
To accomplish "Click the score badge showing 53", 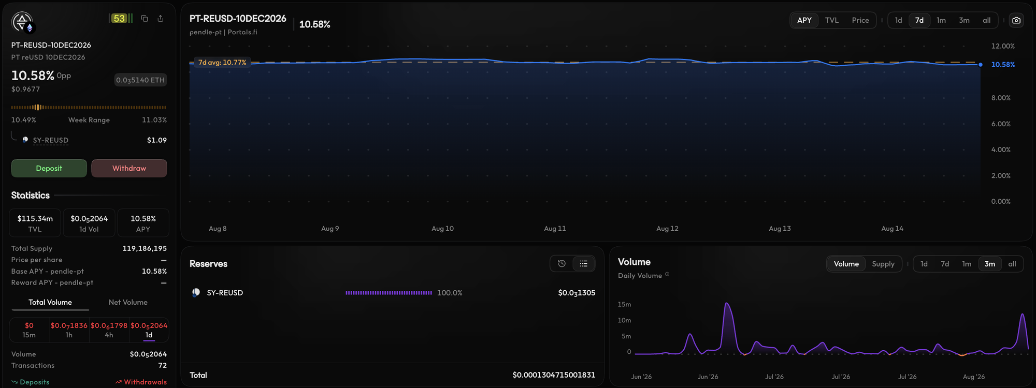I will click(x=120, y=19).
